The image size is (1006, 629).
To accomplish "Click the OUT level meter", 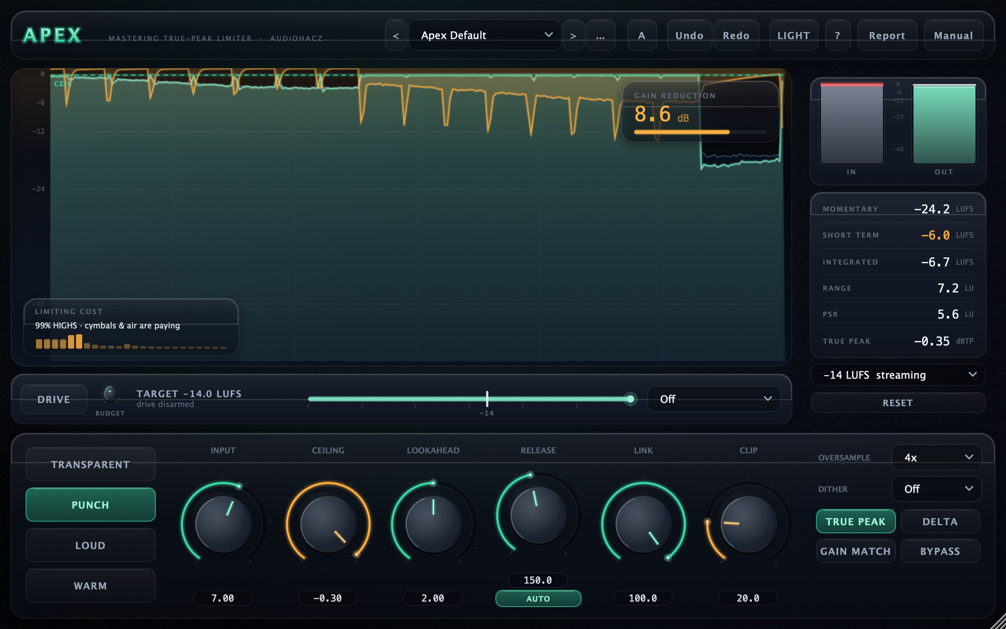I will (x=944, y=124).
